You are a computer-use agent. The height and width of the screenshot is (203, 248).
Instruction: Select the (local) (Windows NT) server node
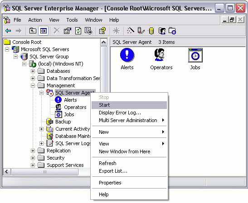tap(61, 64)
